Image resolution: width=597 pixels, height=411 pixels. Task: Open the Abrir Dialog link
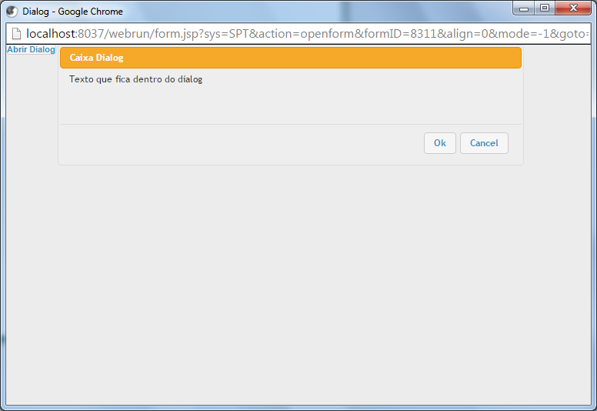click(x=31, y=49)
